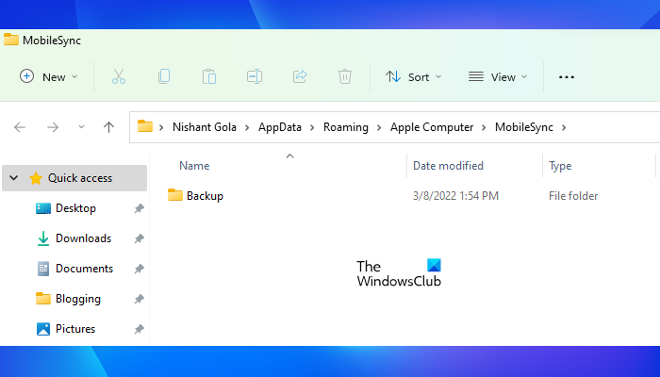Screen dimensions: 660x377
Task: Open the Sort options dropdown
Action: [x=413, y=77]
